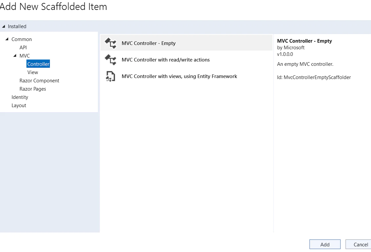Open the Razor Component category
The width and height of the screenshot is (371, 252).
(x=39, y=81)
